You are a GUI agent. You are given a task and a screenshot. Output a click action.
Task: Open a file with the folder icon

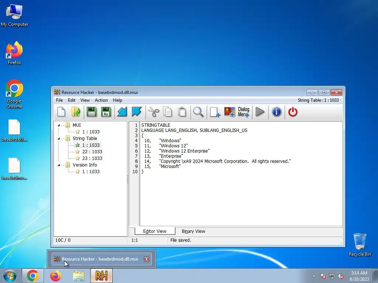[76, 112]
